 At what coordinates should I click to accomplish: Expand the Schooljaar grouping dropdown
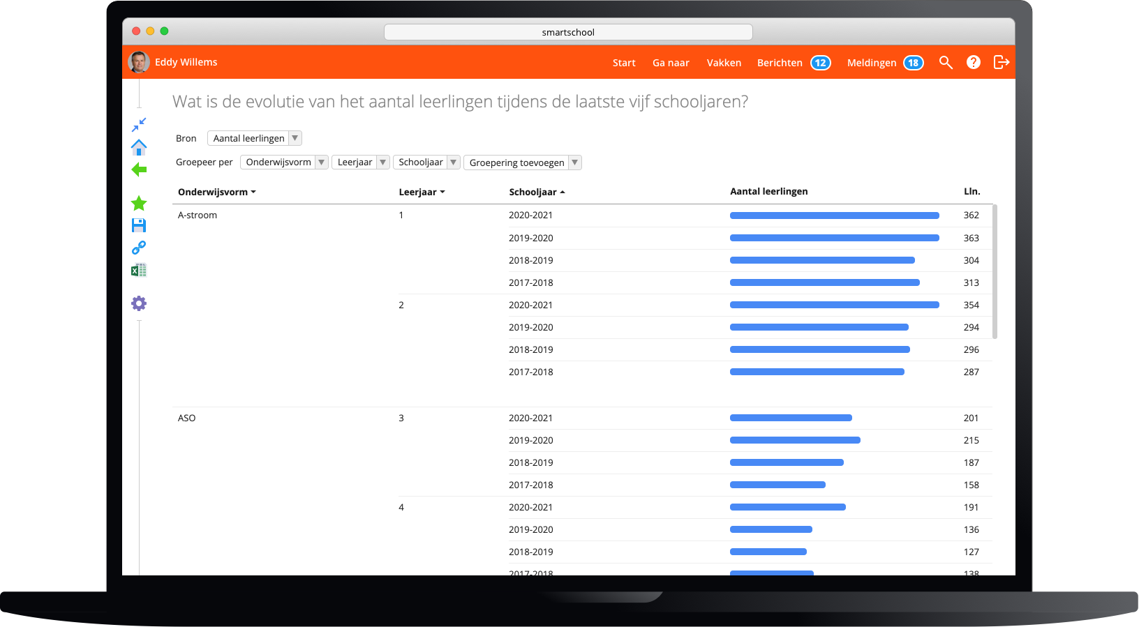pos(426,163)
